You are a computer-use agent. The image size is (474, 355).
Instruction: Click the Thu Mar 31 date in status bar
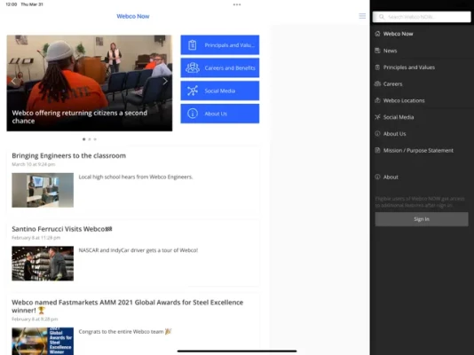click(x=32, y=4)
